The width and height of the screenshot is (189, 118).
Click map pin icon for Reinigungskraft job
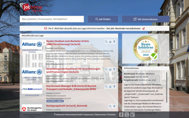coord(114,106)
